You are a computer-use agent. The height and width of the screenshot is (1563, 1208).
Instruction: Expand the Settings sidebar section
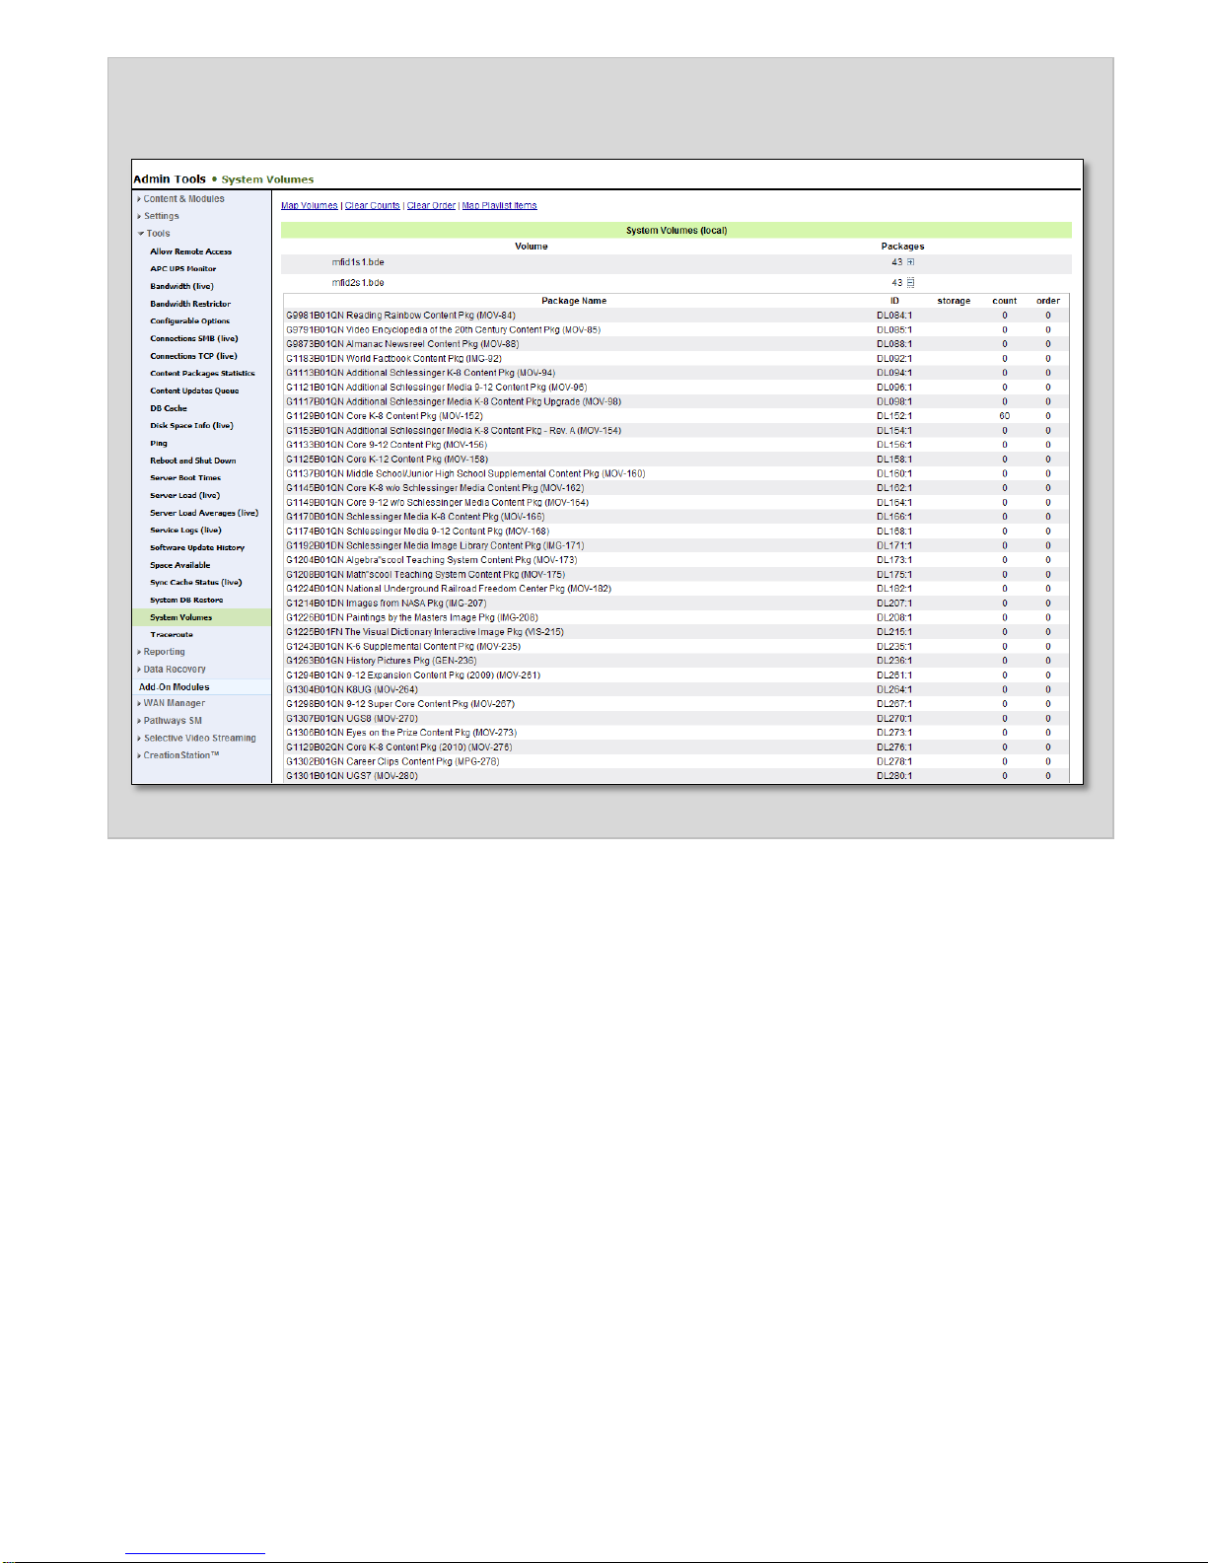161,216
